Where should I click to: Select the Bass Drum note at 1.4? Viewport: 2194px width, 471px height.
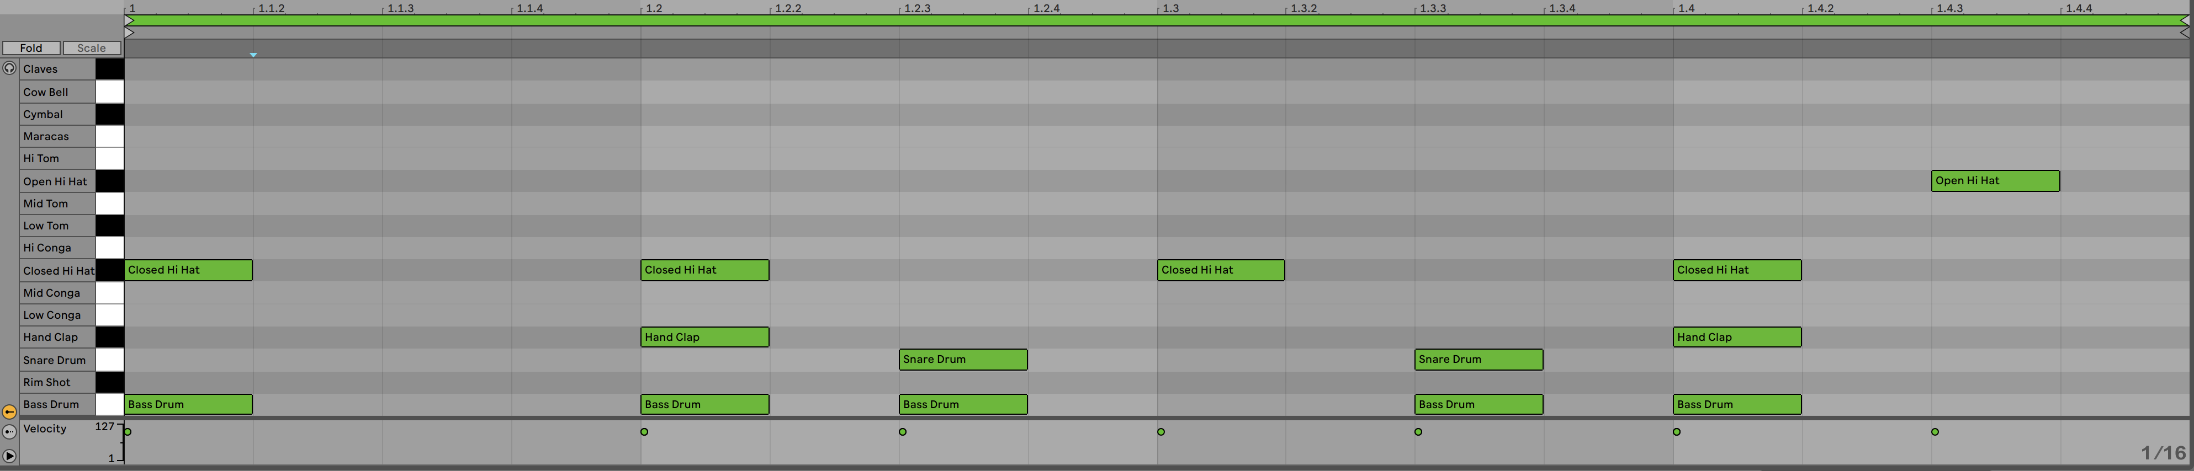click(x=1737, y=404)
